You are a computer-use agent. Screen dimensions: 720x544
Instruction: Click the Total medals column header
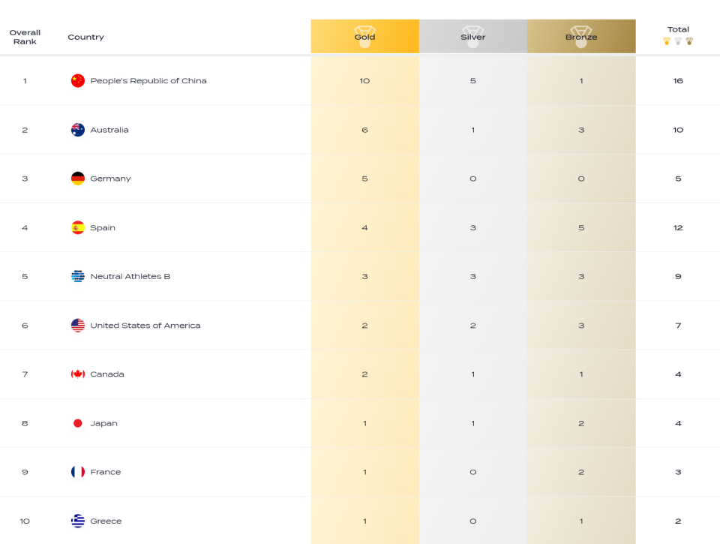pos(678,29)
